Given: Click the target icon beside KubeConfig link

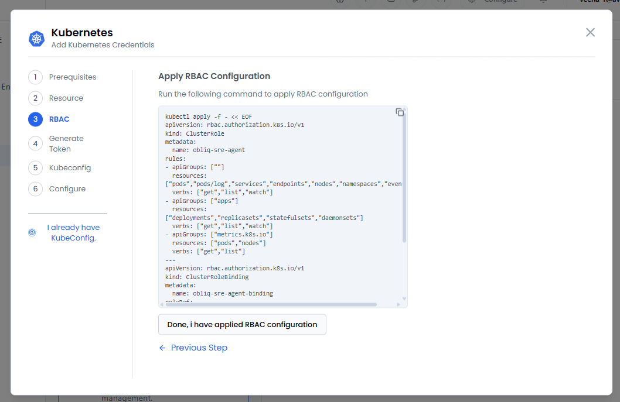Looking at the screenshot, I should [x=32, y=232].
